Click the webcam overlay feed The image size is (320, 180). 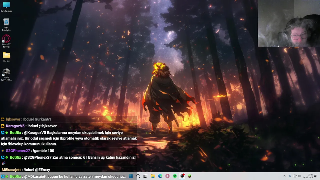[289, 23]
